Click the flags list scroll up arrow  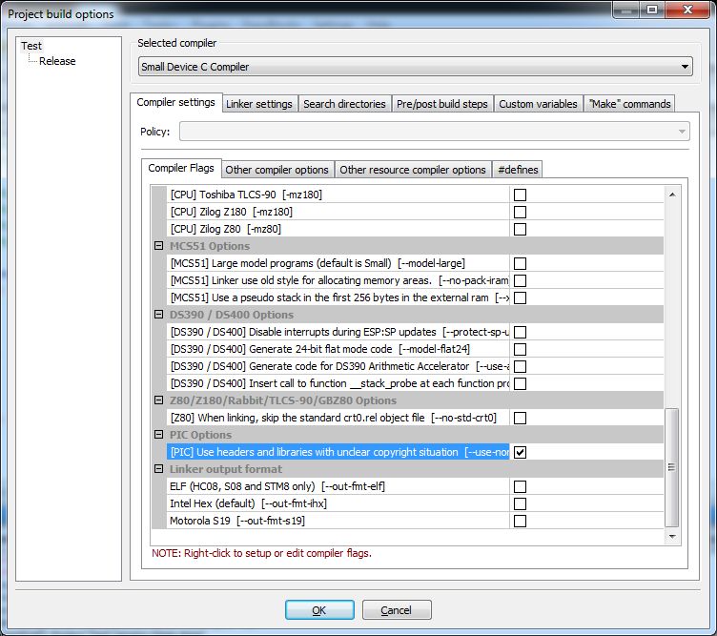pyautogui.click(x=672, y=195)
